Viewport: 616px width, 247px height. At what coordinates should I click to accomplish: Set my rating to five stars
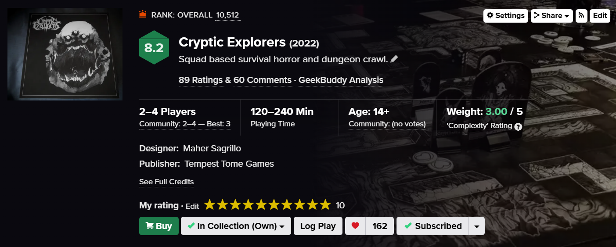click(262, 205)
